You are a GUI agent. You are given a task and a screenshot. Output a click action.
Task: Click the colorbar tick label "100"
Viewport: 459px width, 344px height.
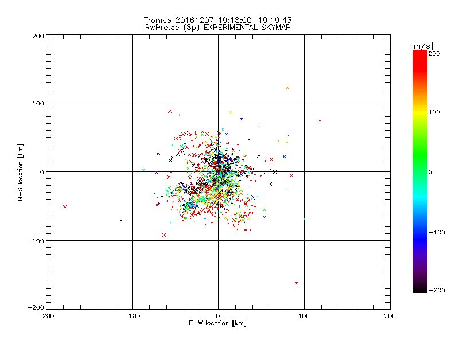[x=434, y=112]
